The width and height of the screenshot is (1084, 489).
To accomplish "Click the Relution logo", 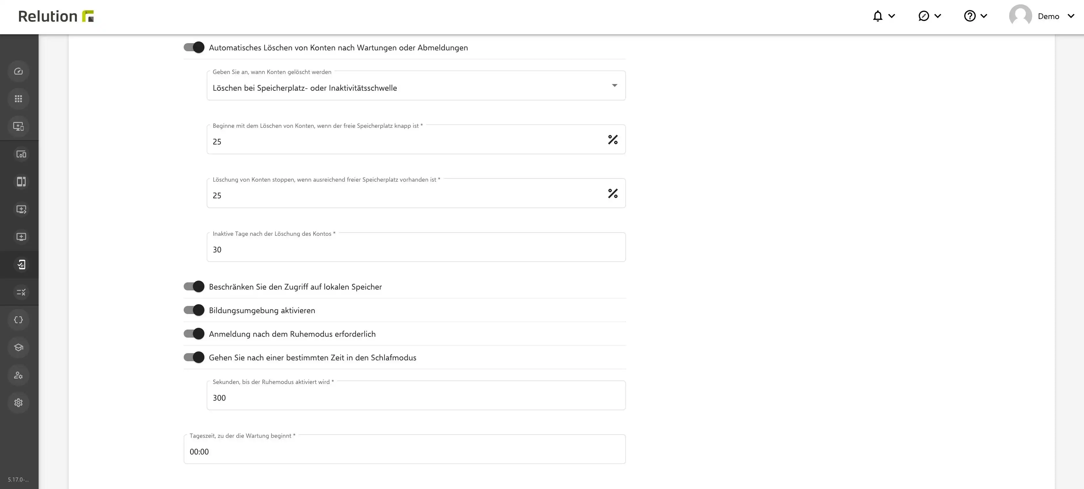I will tap(56, 16).
